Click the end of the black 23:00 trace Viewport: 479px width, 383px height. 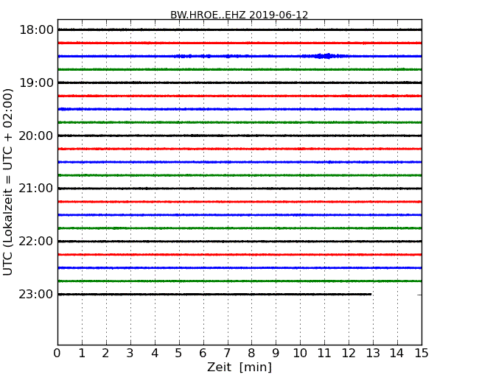pyautogui.click(x=371, y=294)
